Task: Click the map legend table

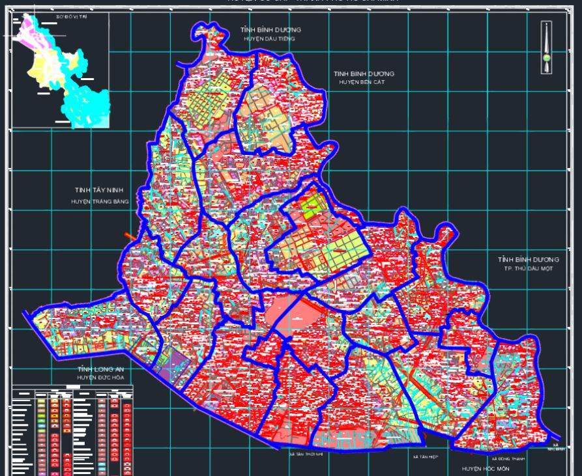Action: click(73, 431)
